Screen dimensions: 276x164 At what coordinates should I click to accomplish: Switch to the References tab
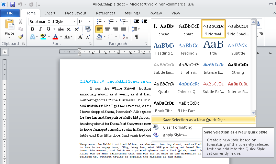click(106, 13)
